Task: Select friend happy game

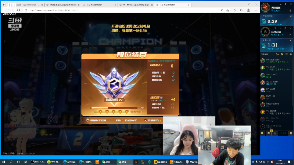Action: (276, 104)
